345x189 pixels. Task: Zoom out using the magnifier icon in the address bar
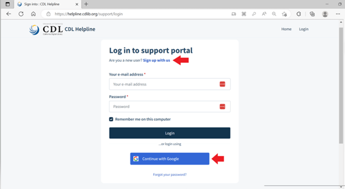(x=274, y=14)
